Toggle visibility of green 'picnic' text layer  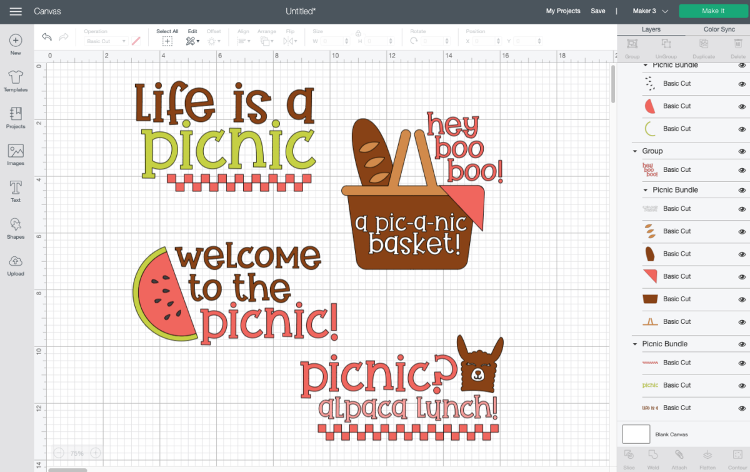(742, 385)
